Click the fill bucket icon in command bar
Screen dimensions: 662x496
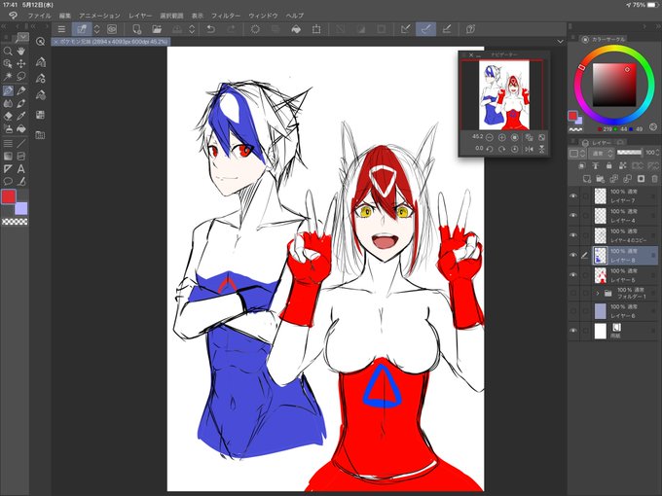[296, 29]
